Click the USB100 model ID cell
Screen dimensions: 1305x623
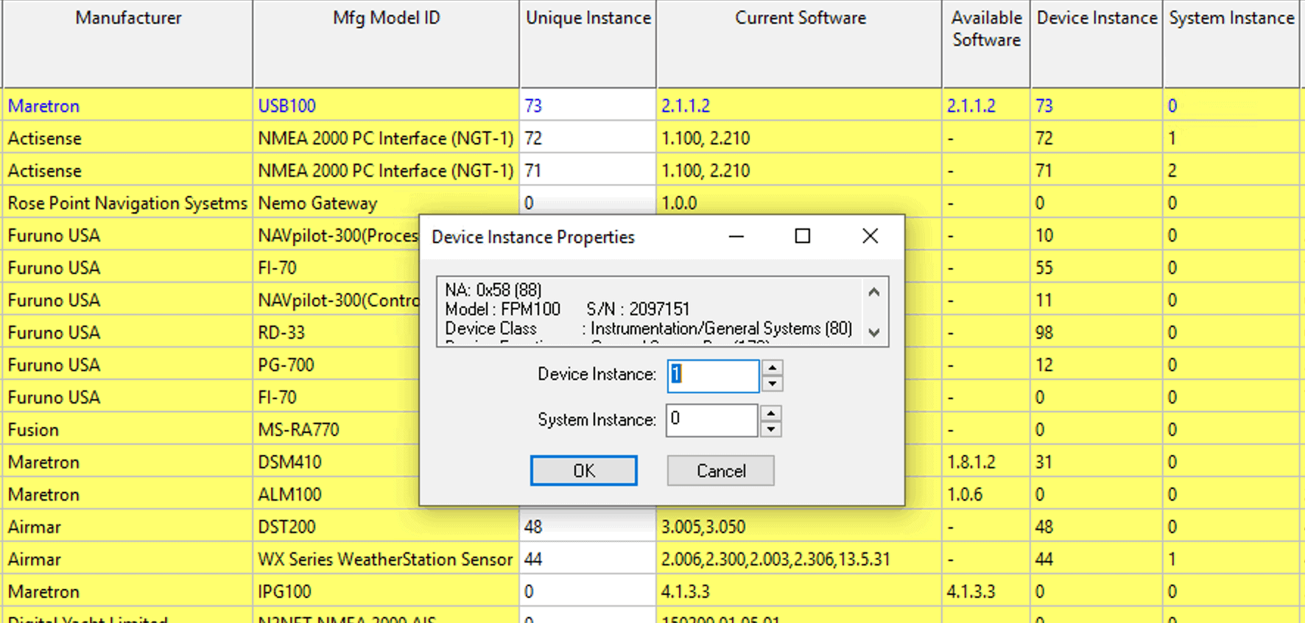[386, 105]
